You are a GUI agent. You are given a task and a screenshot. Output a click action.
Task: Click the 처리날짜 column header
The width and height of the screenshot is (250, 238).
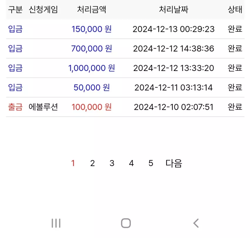pos(174,9)
